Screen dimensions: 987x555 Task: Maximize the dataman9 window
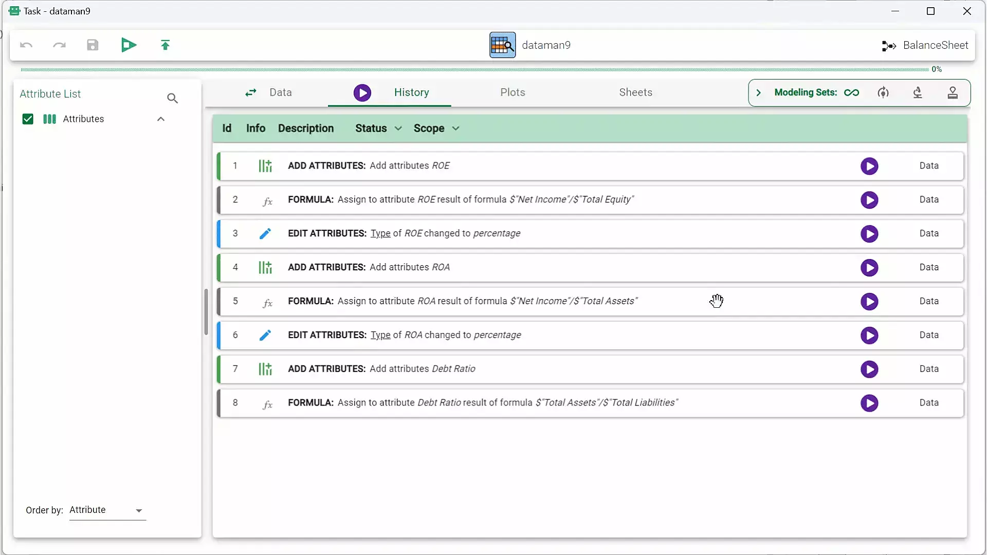pos(930,11)
